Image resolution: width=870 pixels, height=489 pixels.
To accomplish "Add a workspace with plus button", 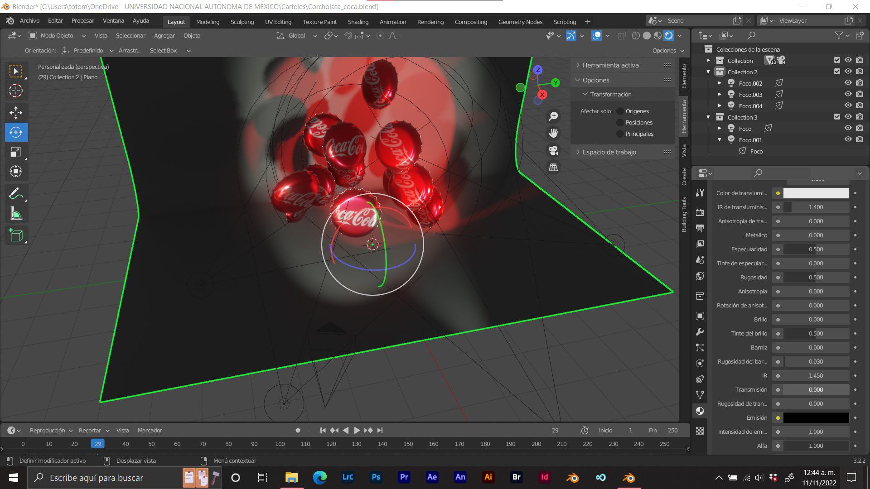I will coord(587,22).
